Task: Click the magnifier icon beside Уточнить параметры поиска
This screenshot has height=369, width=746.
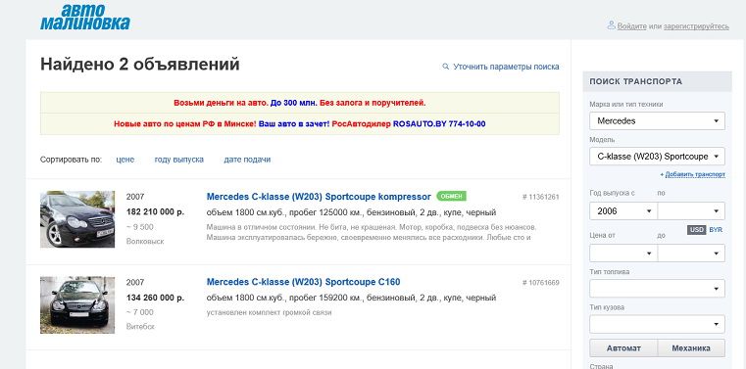Action: 445,67
